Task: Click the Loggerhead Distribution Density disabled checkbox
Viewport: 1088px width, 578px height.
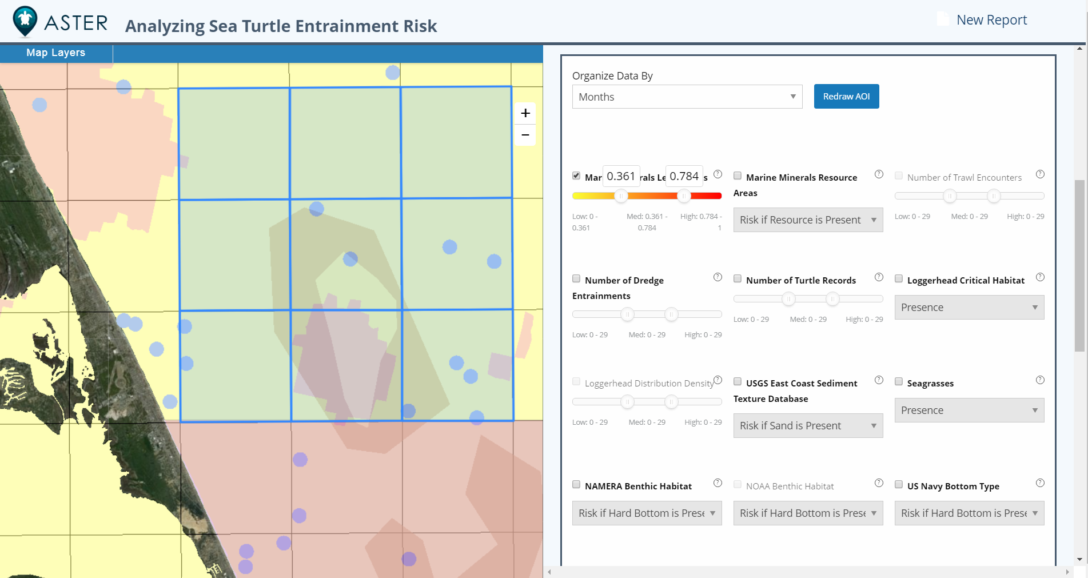Action: click(576, 382)
